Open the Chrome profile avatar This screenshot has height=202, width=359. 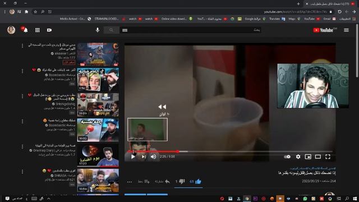tap(12, 12)
